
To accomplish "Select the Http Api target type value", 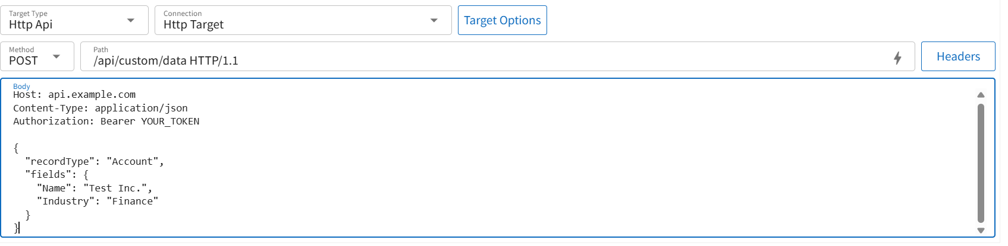I will [x=31, y=24].
